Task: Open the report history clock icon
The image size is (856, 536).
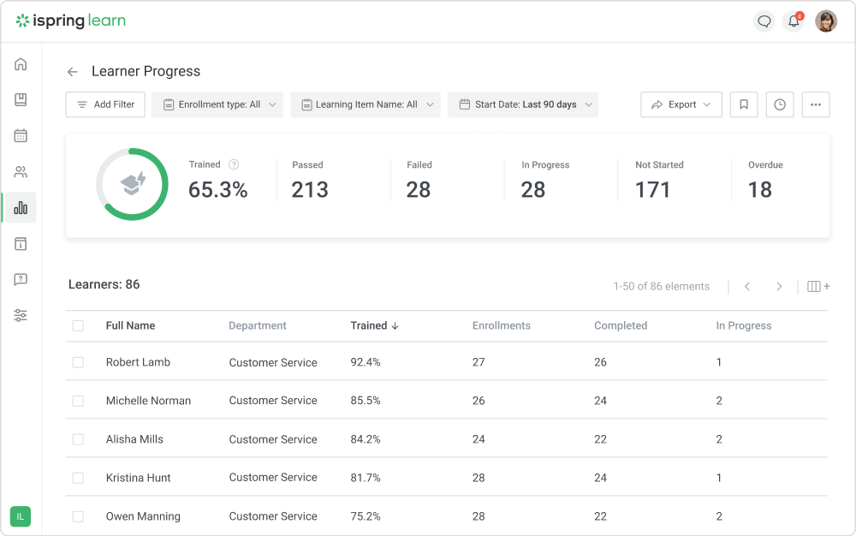Action: [x=780, y=104]
